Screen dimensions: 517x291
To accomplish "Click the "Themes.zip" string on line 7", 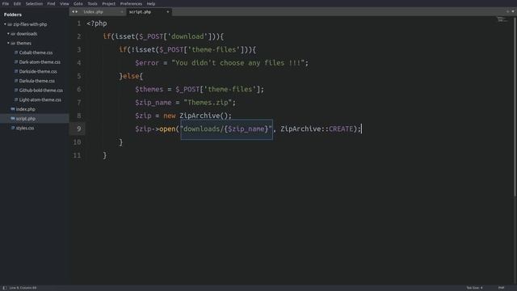I will (208, 103).
